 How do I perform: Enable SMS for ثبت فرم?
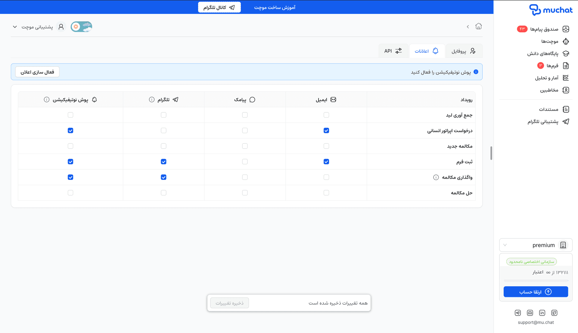point(245,162)
